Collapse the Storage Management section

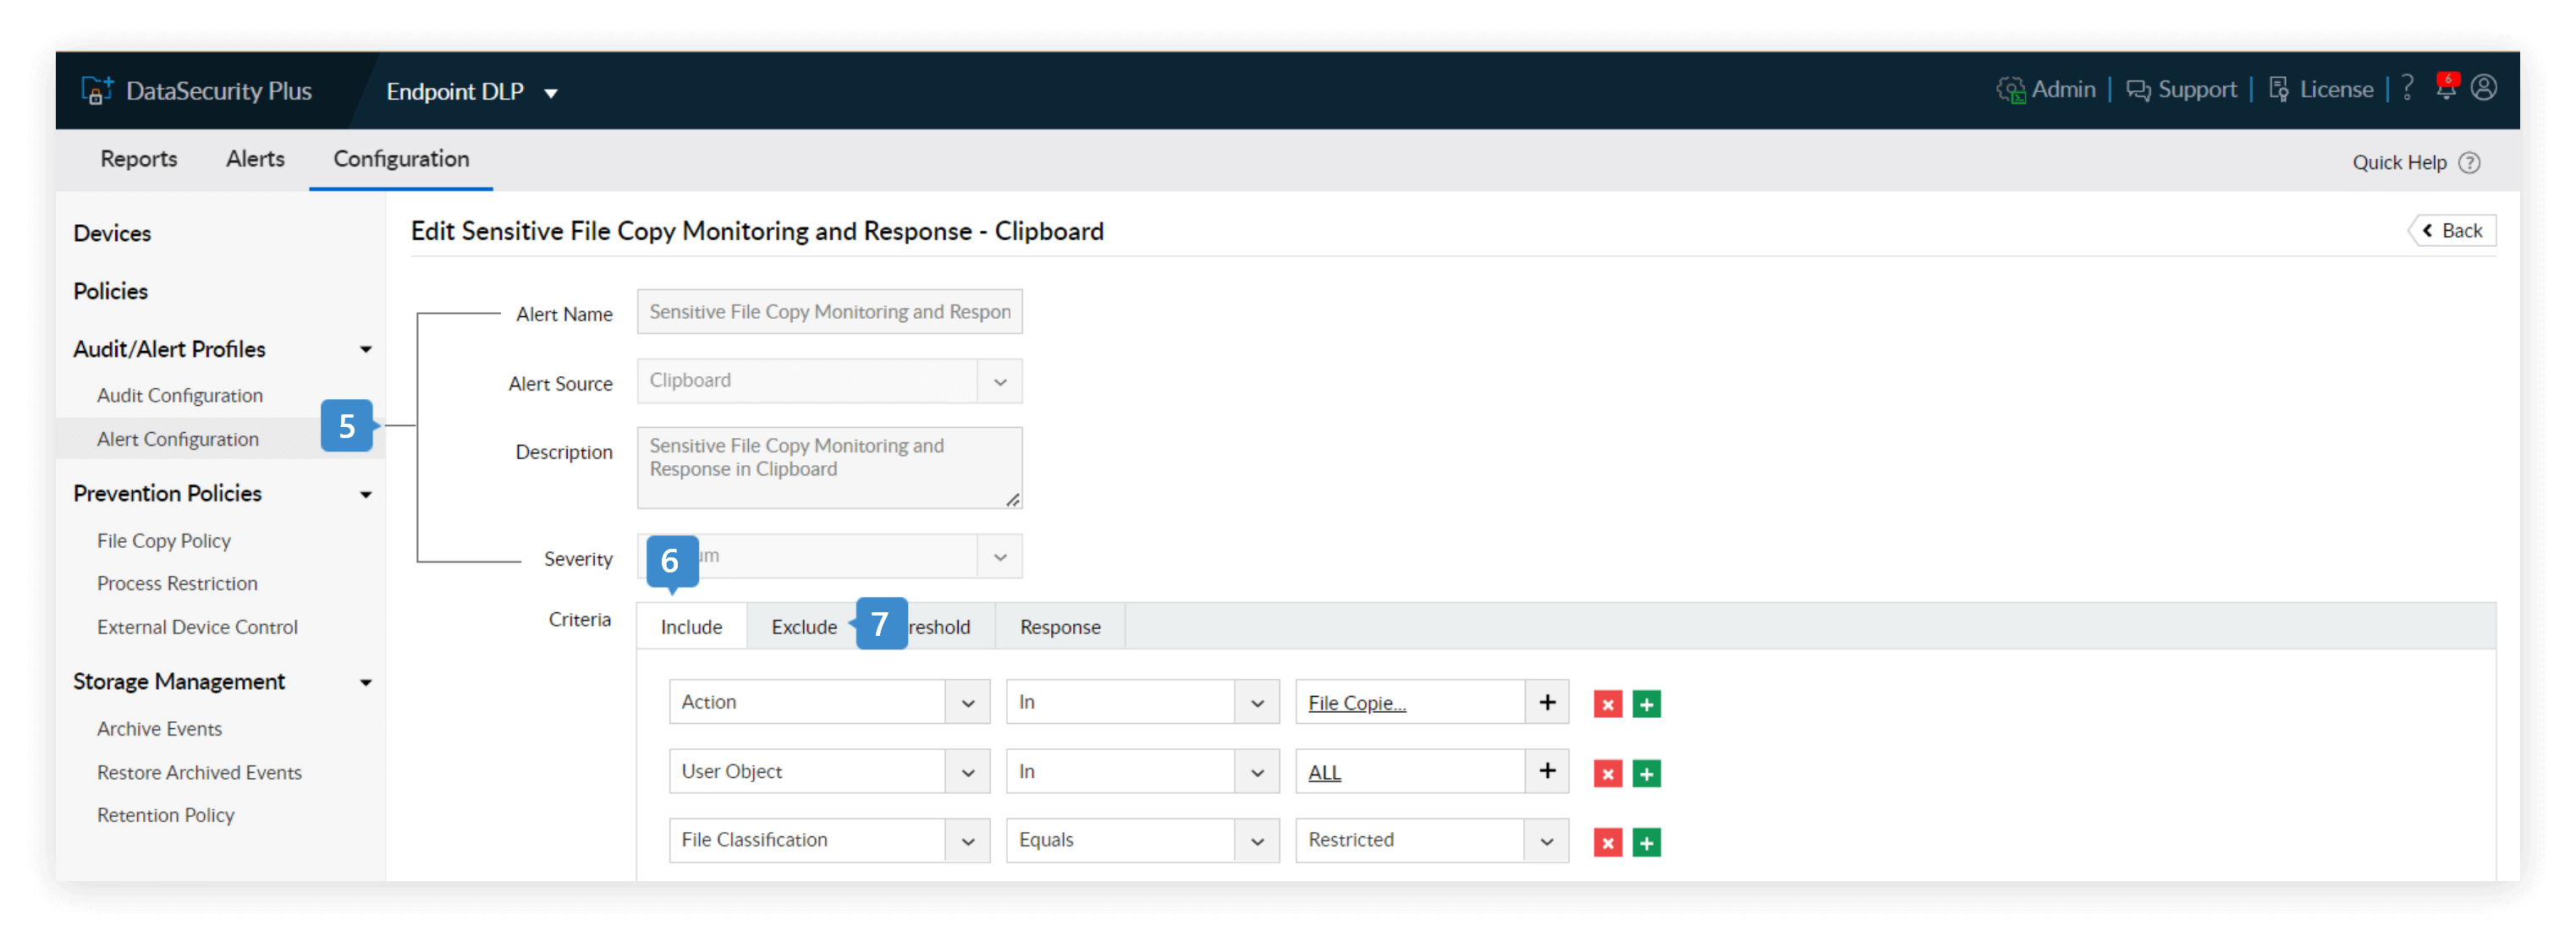click(x=366, y=682)
